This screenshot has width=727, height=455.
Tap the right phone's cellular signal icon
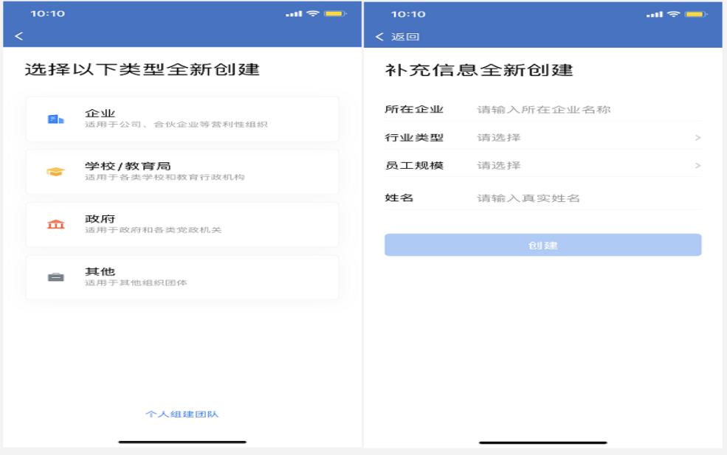point(662,15)
